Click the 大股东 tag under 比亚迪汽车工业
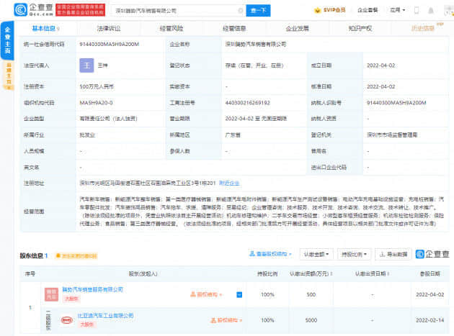 86,324
